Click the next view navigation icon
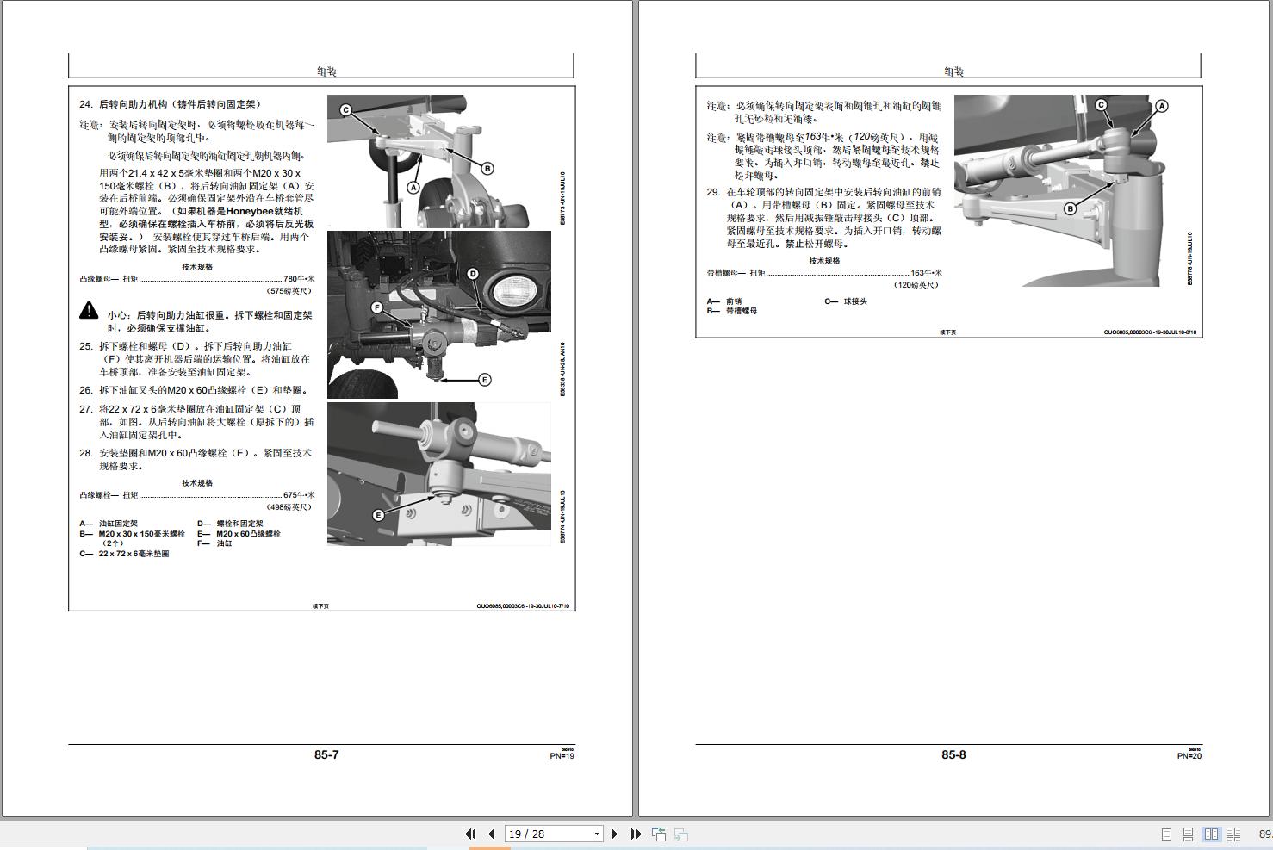1273x850 pixels. coord(680,834)
